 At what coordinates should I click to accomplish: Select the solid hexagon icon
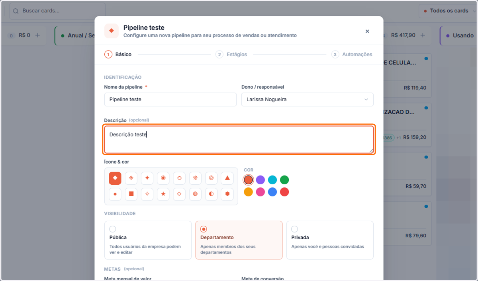click(x=227, y=194)
